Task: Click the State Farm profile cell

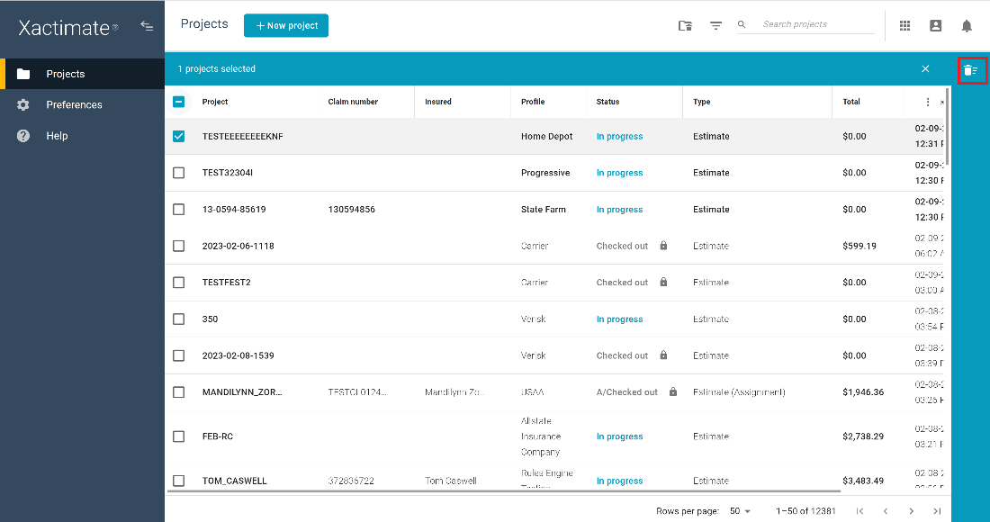Action: (x=544, y=210)
